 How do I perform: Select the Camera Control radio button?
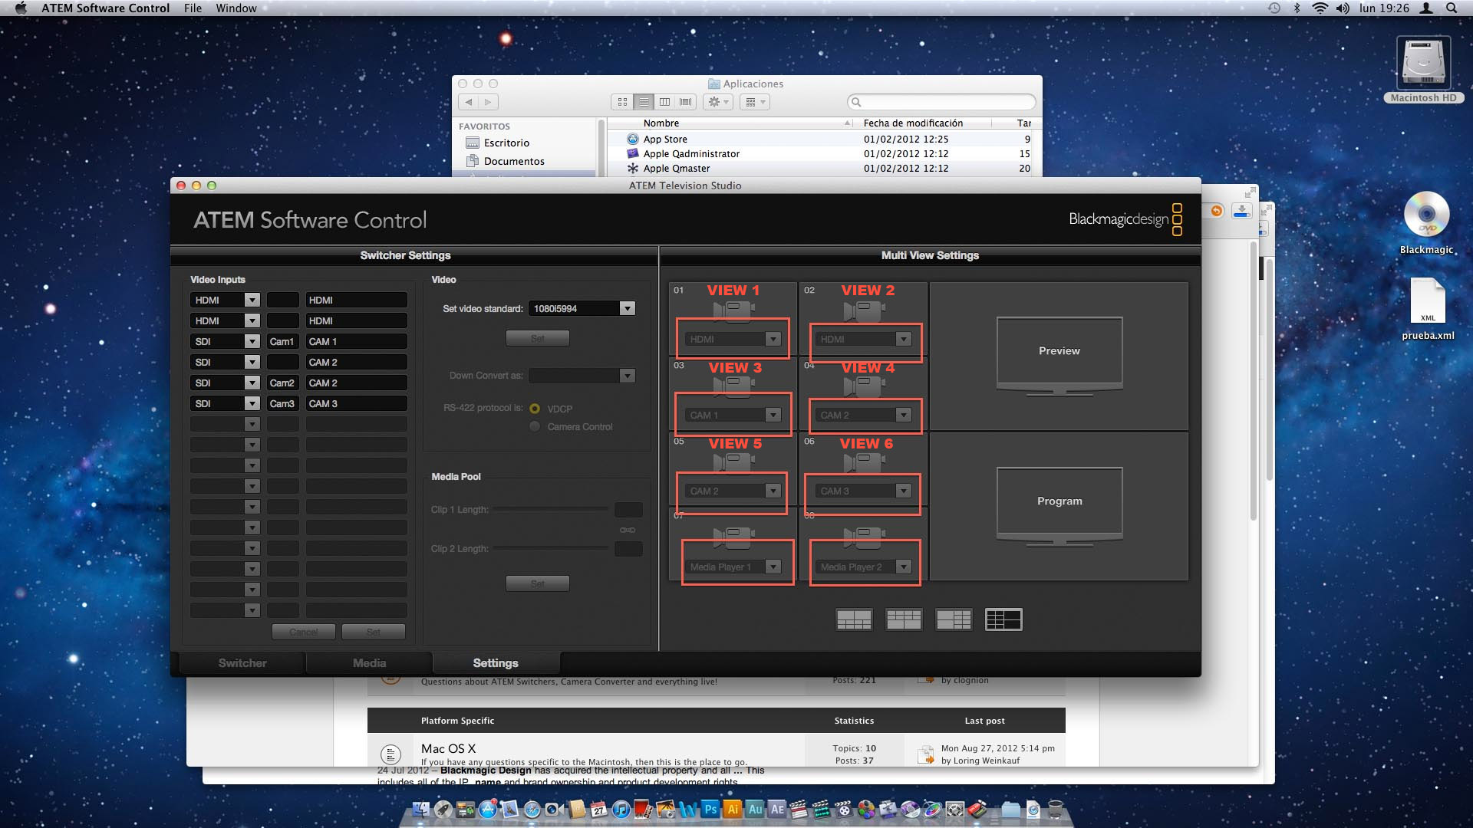pyautogui.click(x=535, y=426)
